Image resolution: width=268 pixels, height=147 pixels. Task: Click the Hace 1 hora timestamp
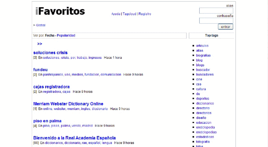tap(113, 58)
